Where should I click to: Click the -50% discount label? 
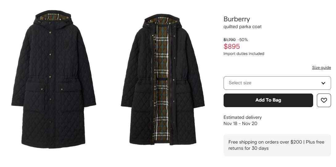[243, 40]
